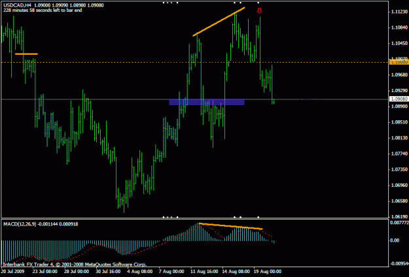Click the dashed orange horizontal line at 1.10000
Screen dimensions: 409x277
[194, 63]
